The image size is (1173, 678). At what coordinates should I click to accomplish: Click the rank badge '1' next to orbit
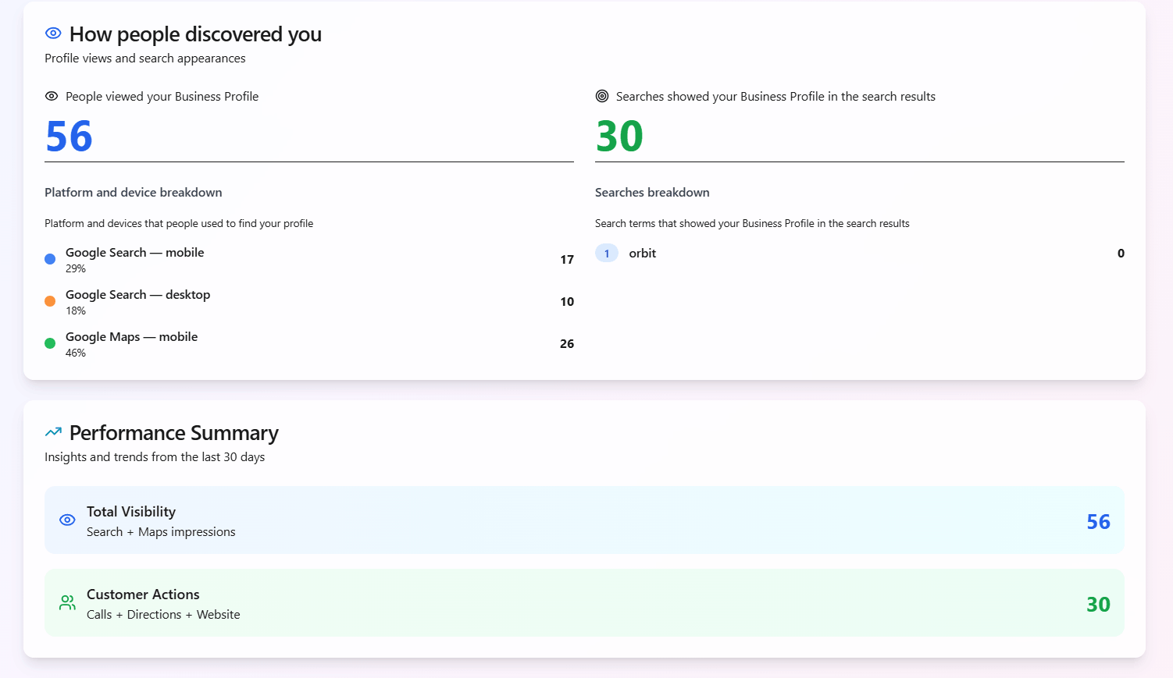coord(607,254)
